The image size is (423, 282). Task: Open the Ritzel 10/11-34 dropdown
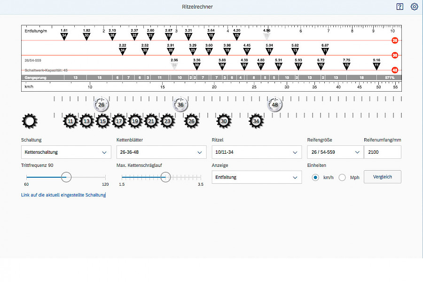[257, 152]
